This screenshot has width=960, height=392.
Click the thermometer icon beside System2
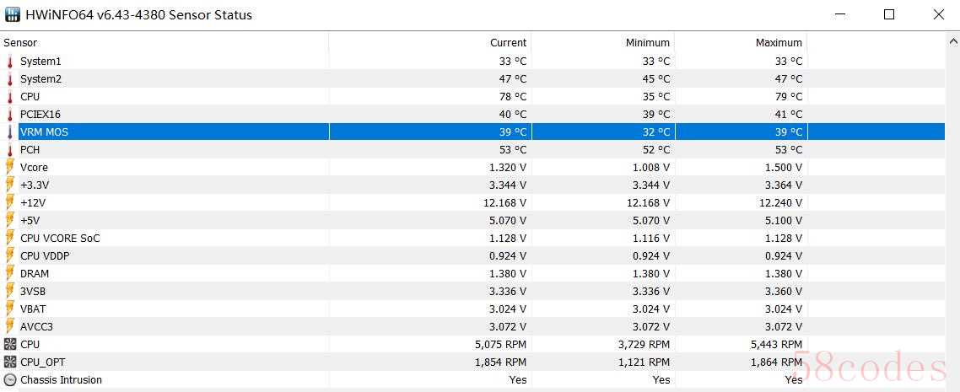click(10, 79)
